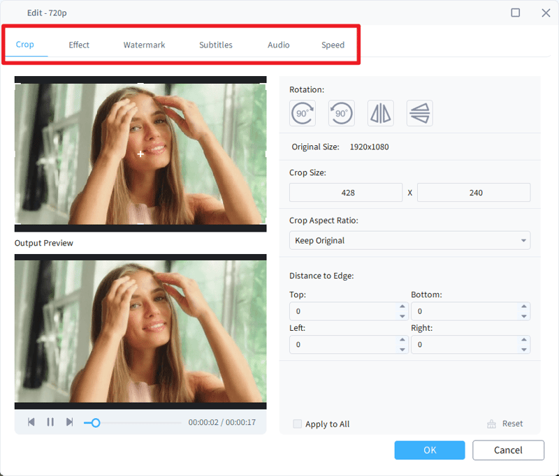Flip the video horizontally

pyautogui.click(x=380, y=113)
